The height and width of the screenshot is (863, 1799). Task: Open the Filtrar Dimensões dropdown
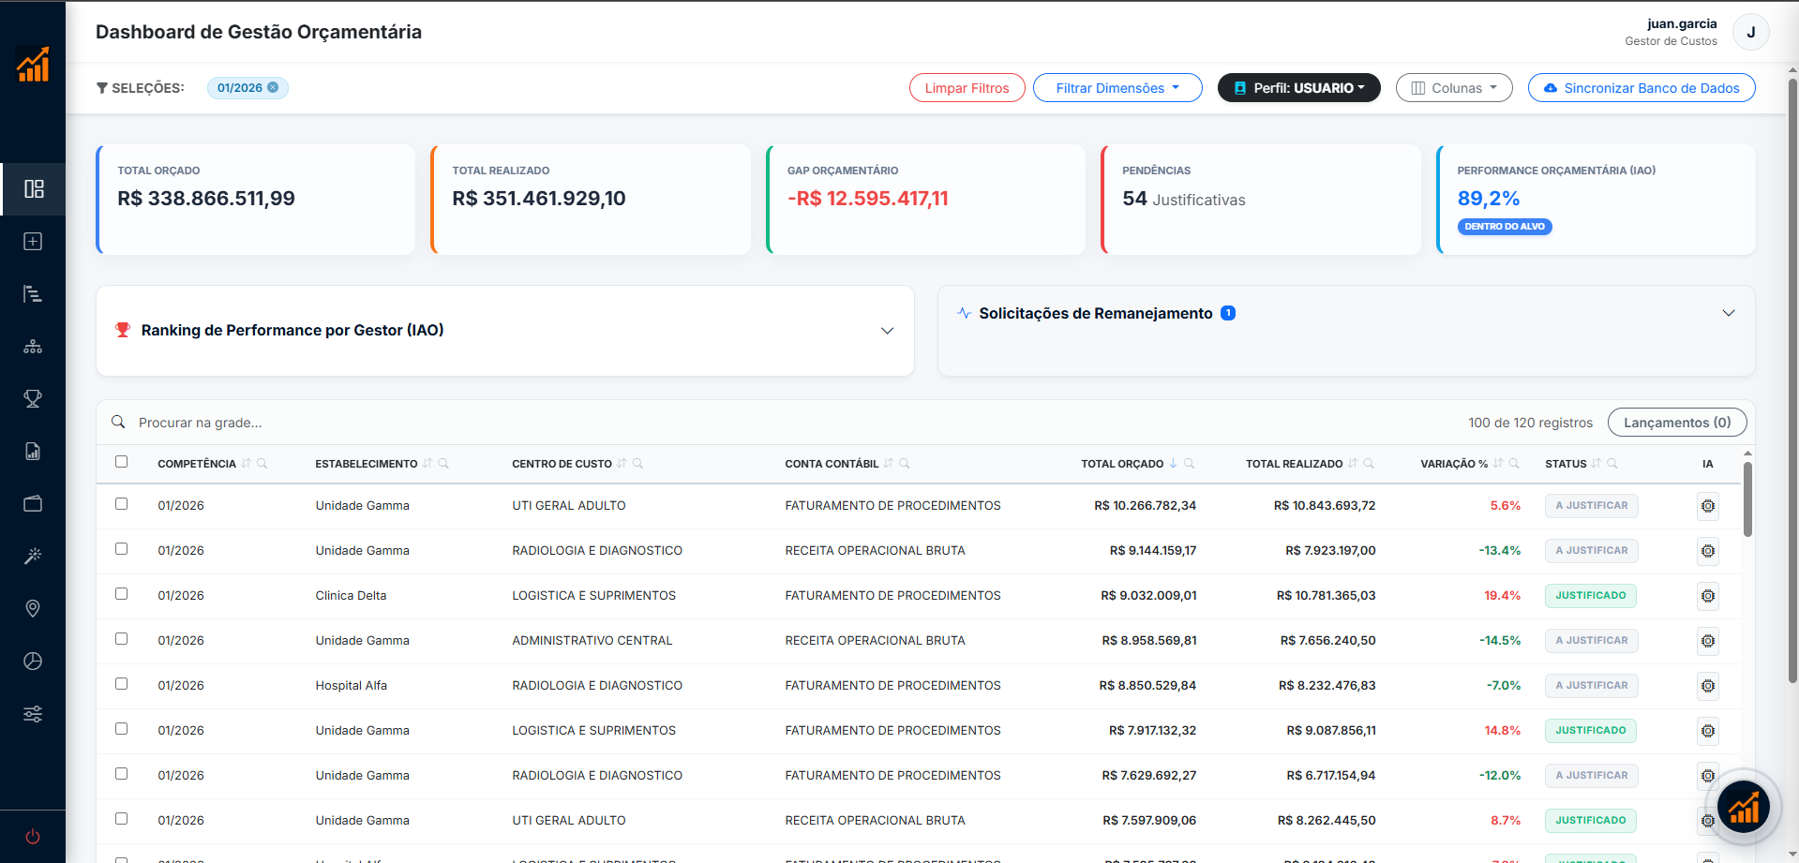(x=1117, y=88)
